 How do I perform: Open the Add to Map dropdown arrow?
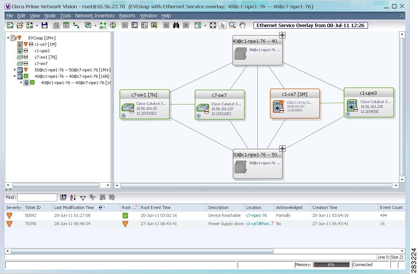[37, 26]
